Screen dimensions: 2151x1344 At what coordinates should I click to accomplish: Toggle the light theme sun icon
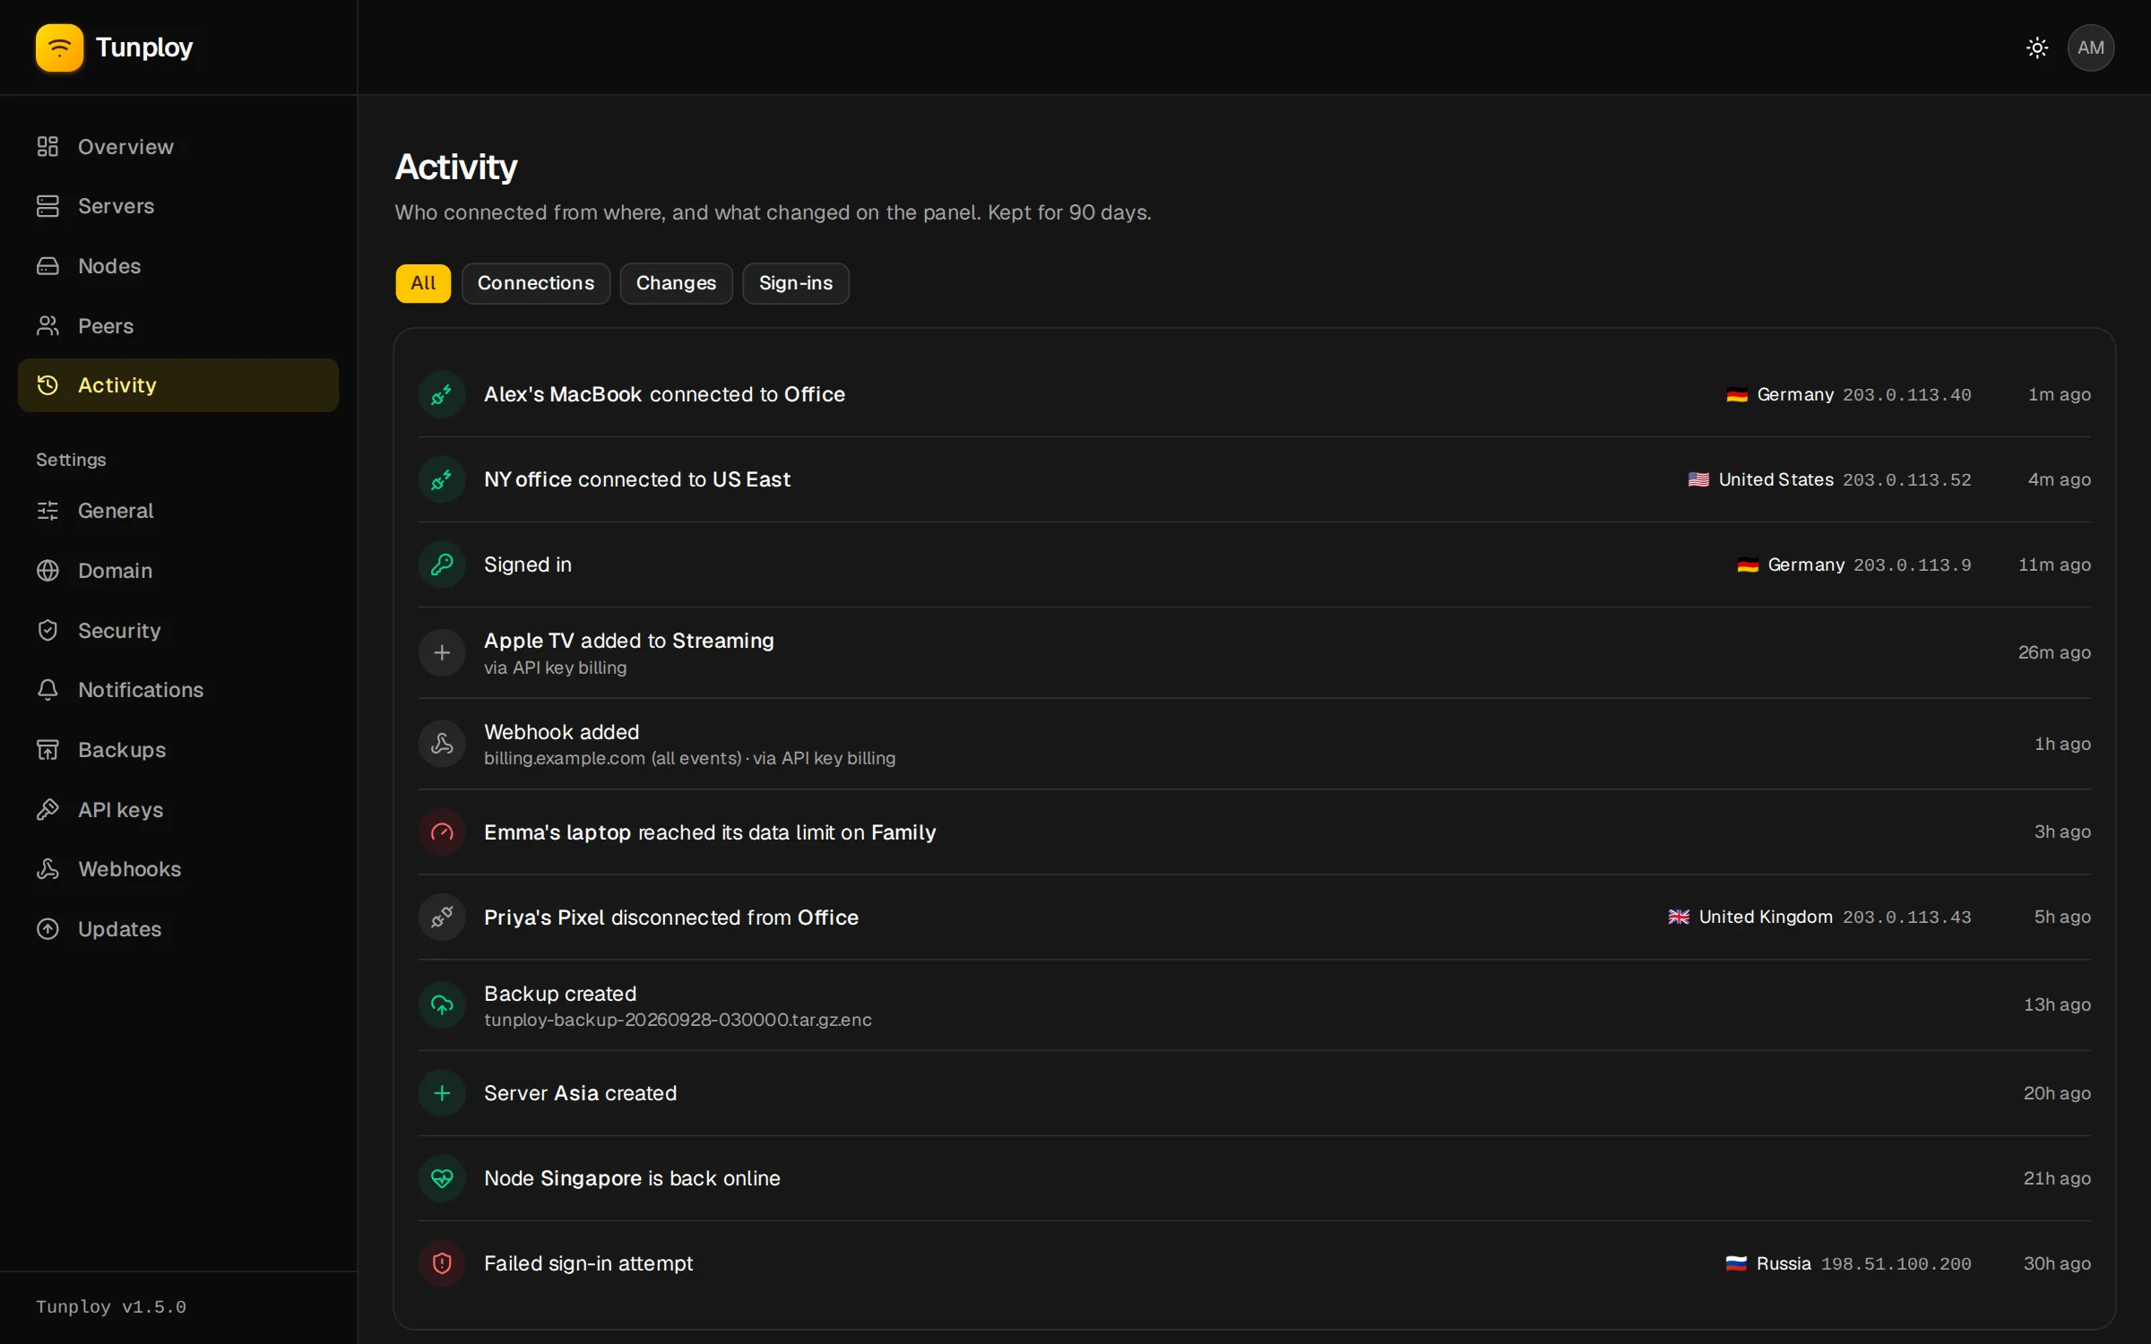coord(2037,47)
